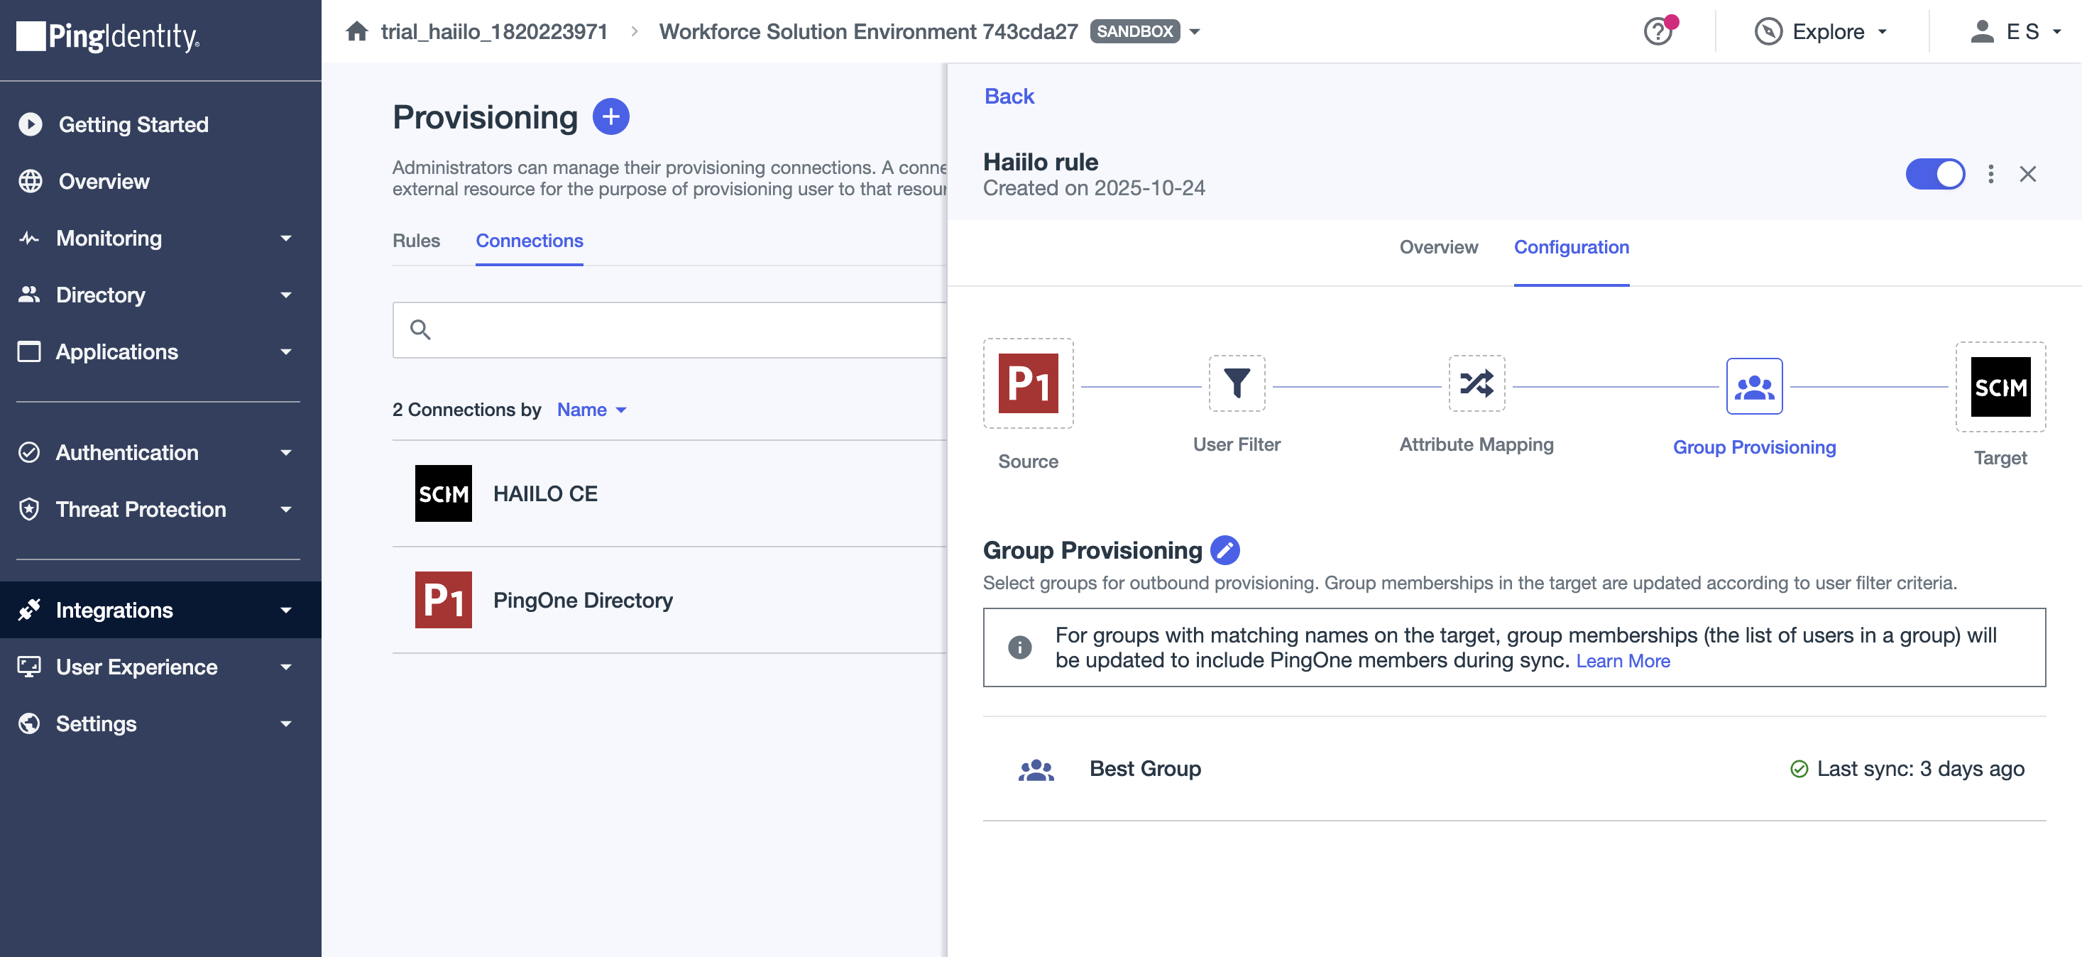2082x957 pixels.
Task: Edit Group Provisioning with pencil icon
Action: [x=1225, y=549]
